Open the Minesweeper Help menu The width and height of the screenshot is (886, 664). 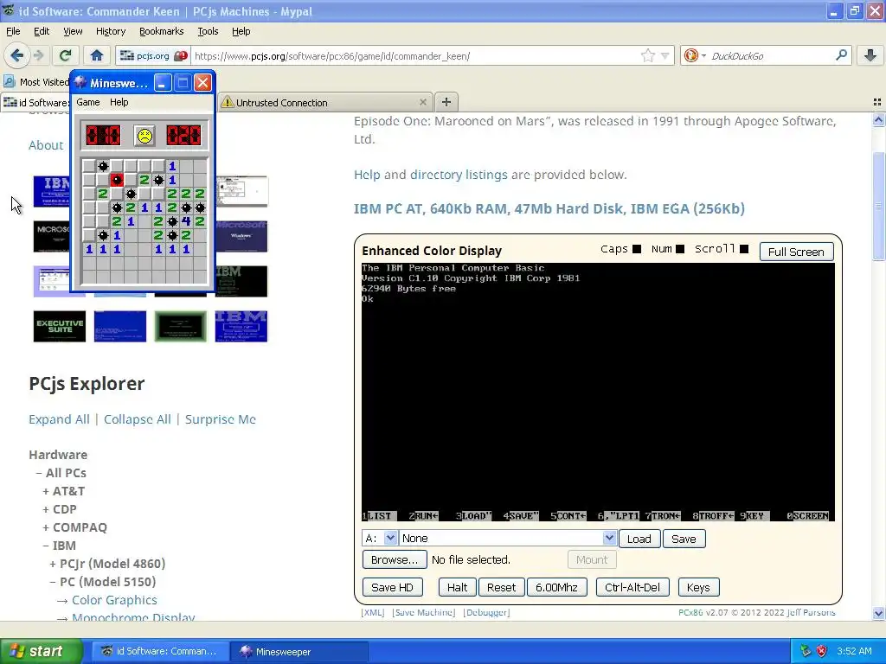[119, 102]
